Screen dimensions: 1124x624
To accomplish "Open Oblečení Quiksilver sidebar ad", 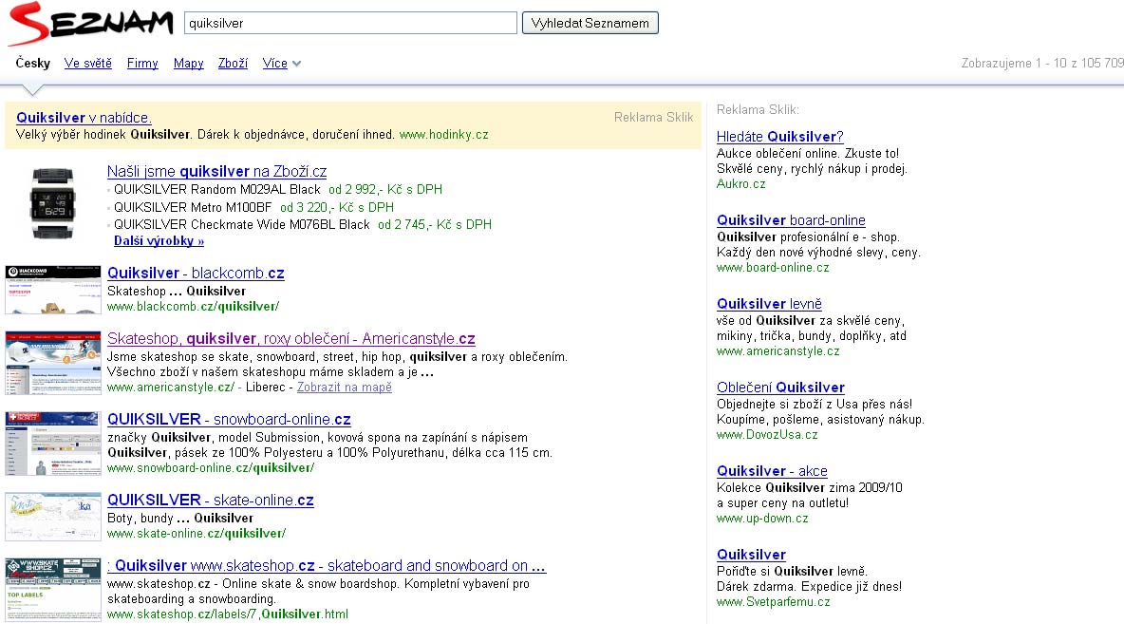I will pos(780,388).
